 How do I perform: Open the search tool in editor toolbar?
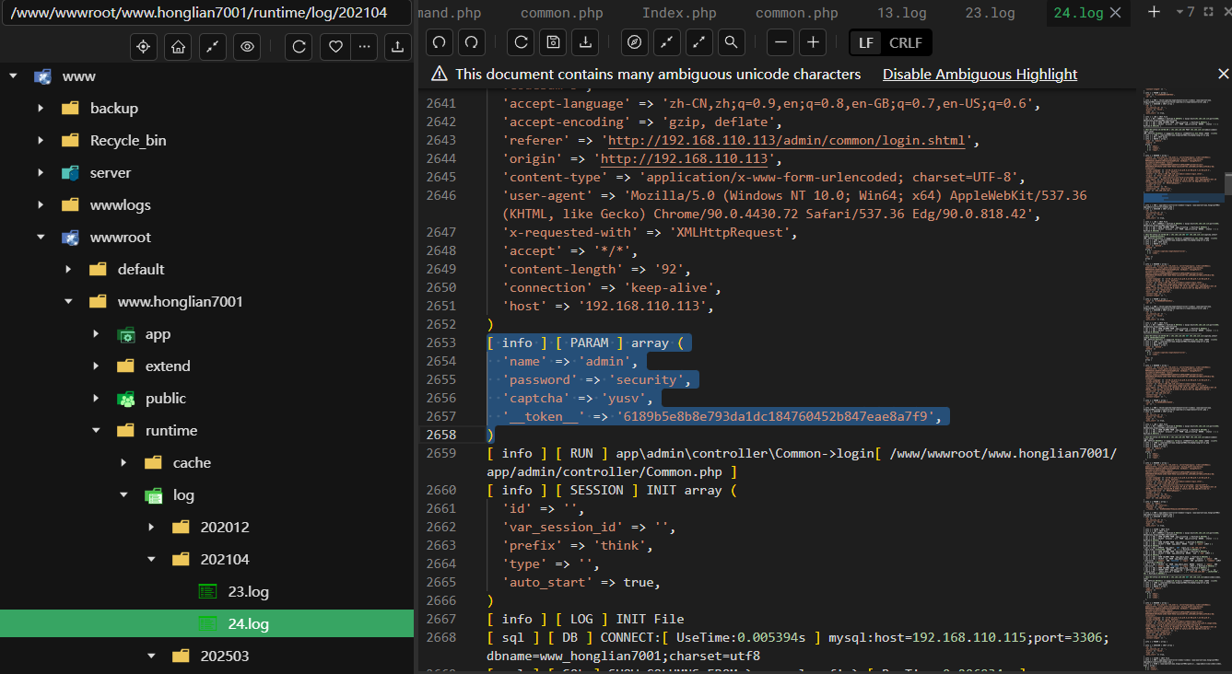(731, 41)
